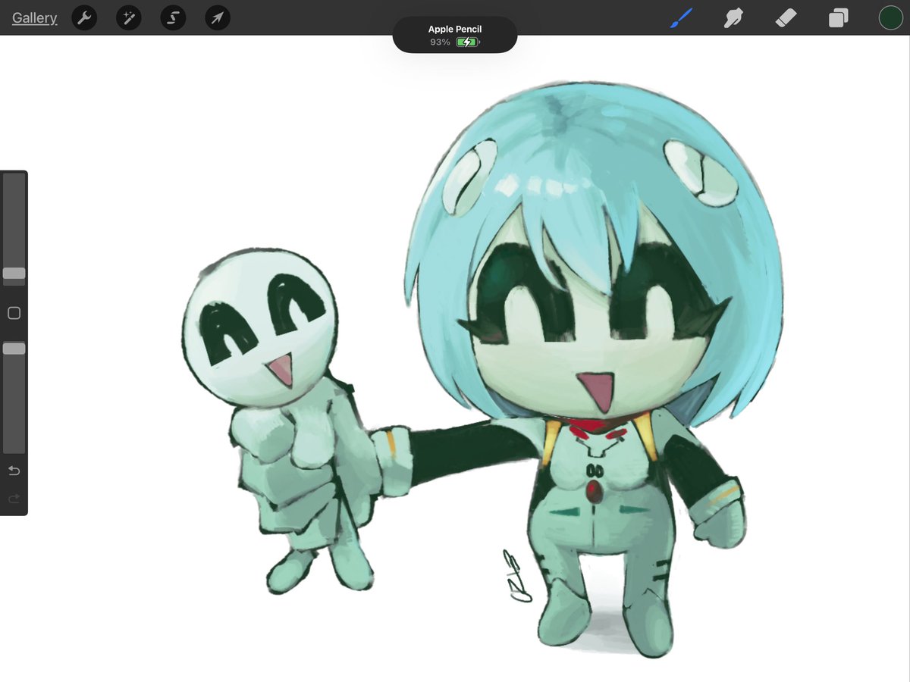The height and width of the screenshot is (682, 910).
Task: Click the brush size slider handle
Action: (14, 274)
